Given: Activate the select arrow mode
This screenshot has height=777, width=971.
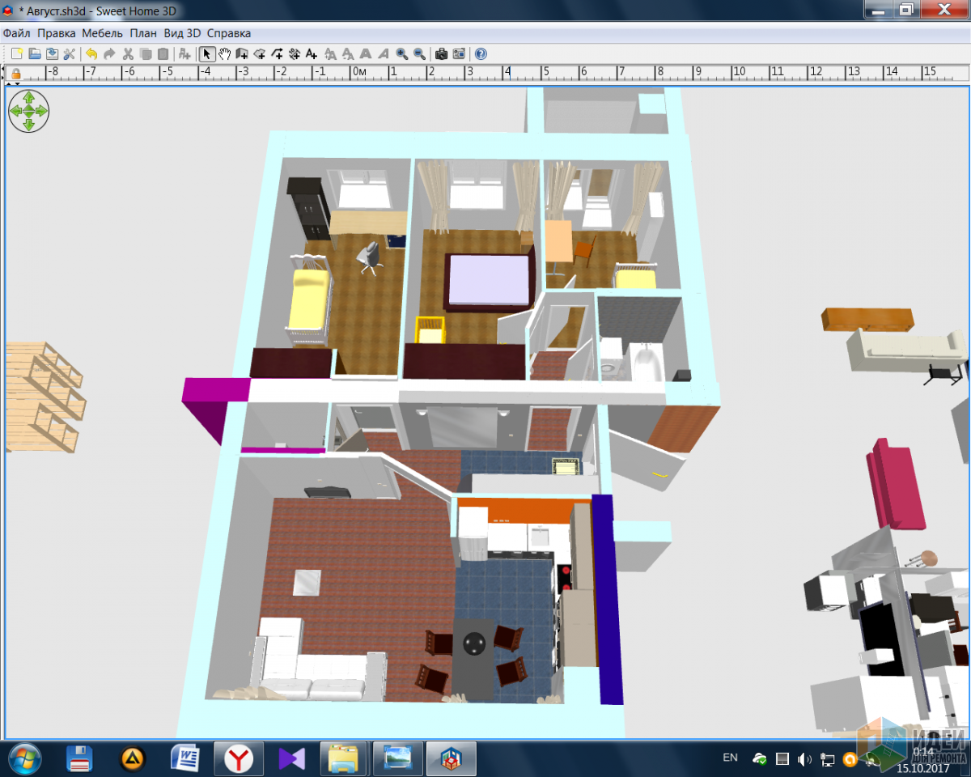Looking at the screenshot, I should coord(207,54).
